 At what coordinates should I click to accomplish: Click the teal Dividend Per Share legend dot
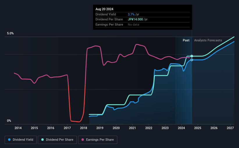(x=43, y=140)
